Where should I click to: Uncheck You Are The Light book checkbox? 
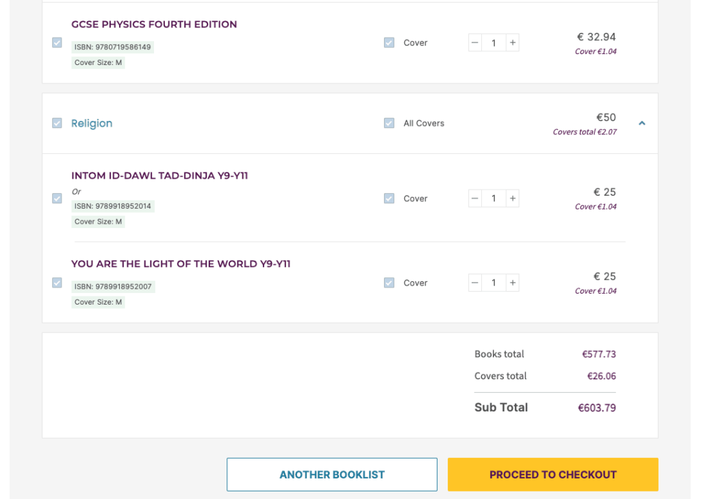click(x=57, y=283)
